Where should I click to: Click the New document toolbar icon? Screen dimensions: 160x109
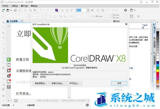pos(3,10)
